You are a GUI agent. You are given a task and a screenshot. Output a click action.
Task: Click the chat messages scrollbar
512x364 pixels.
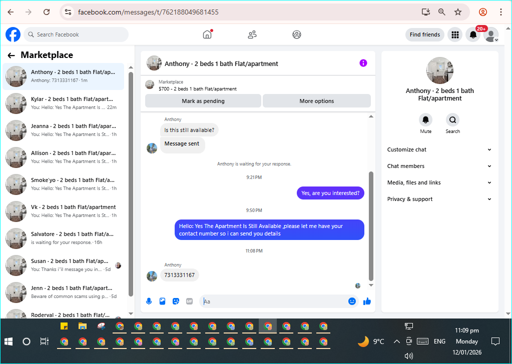(371, 225)
